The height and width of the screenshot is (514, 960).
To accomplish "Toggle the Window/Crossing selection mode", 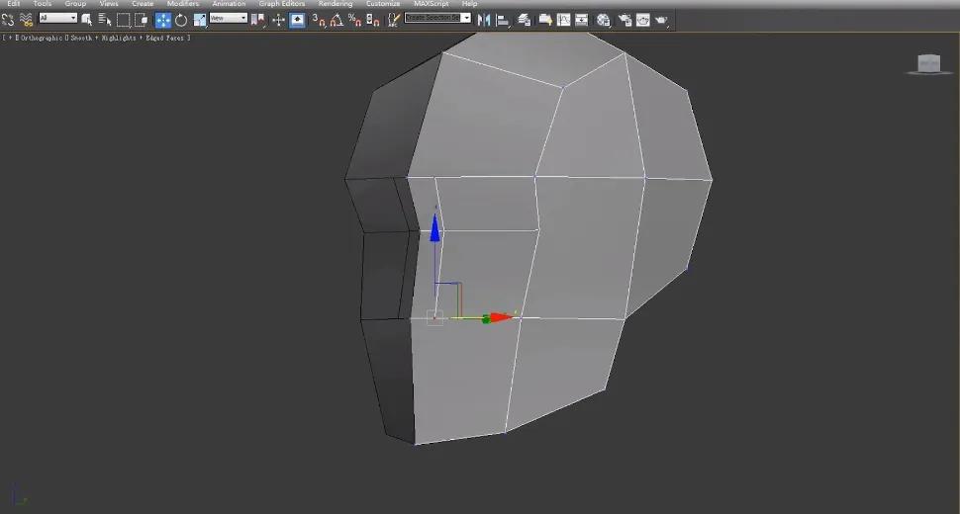I will coord(141,20).
